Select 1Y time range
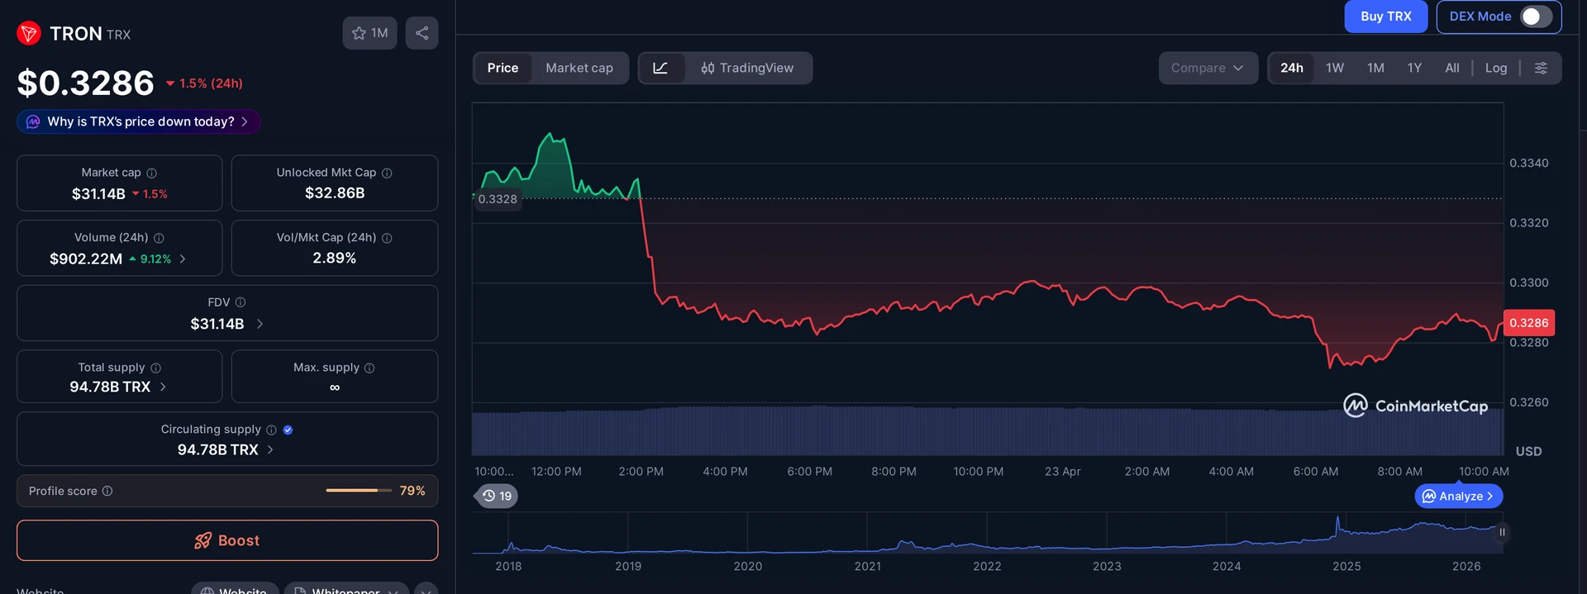 [1414, 68]
